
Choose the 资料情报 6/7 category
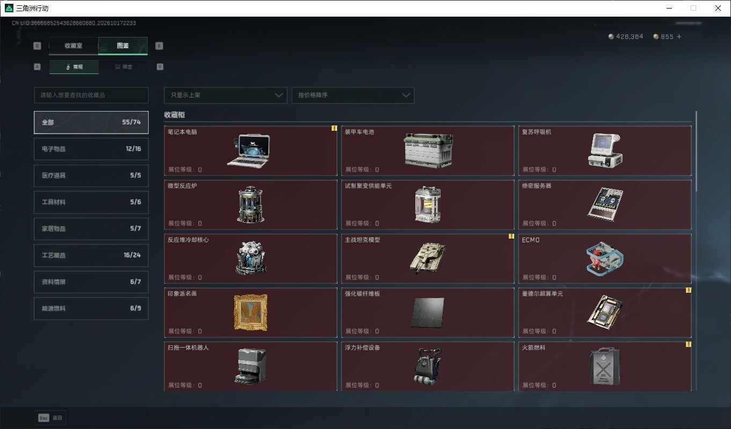(x=91, y=282)
